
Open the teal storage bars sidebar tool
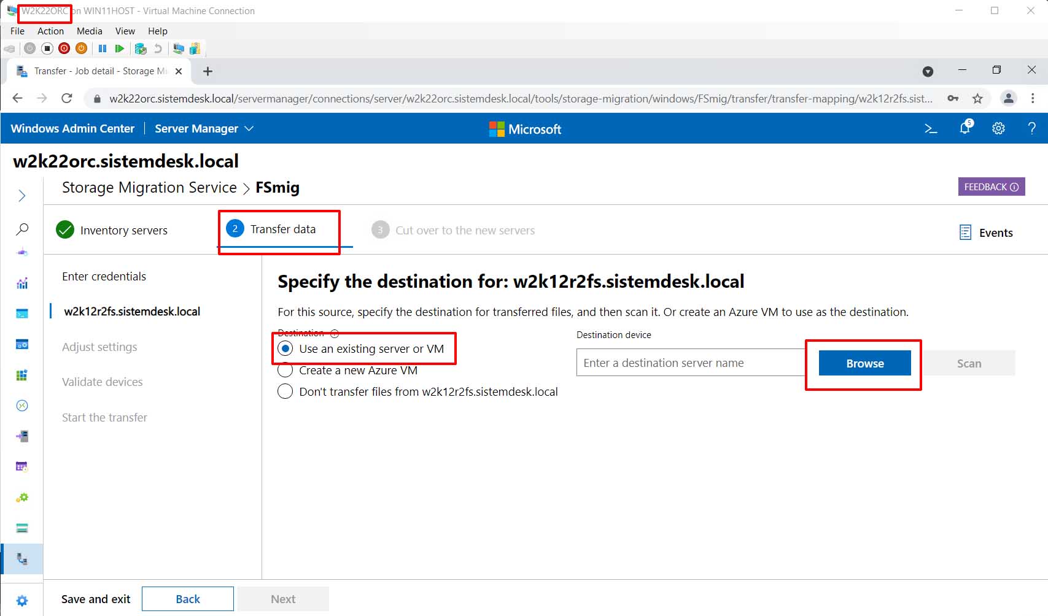[22, 528]
